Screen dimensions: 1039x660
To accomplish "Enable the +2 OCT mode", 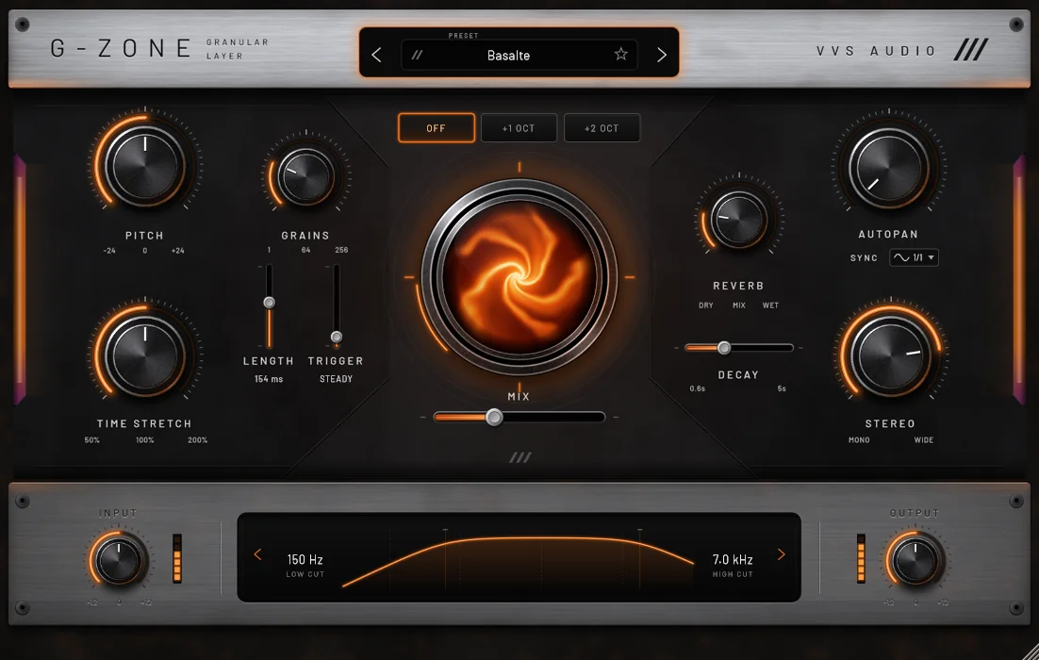I will point(602,128).
